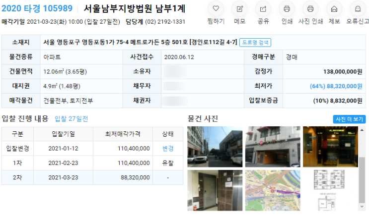Click the 1차 row label

click(17, 163)
